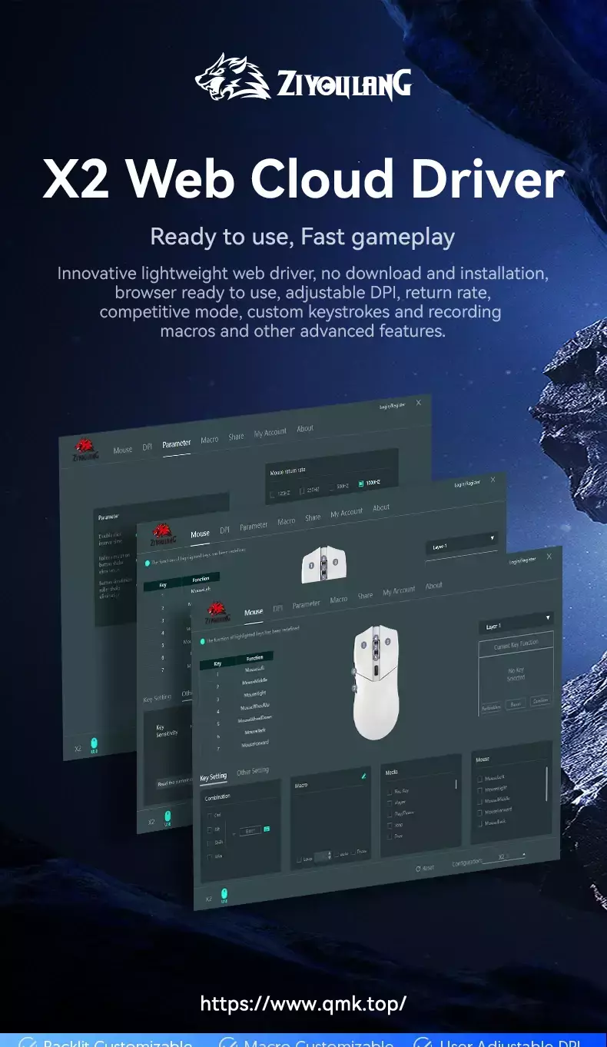This screenshot has height=1047, width=607.
Task: Close the rear Parameter window
Action: 419,403
